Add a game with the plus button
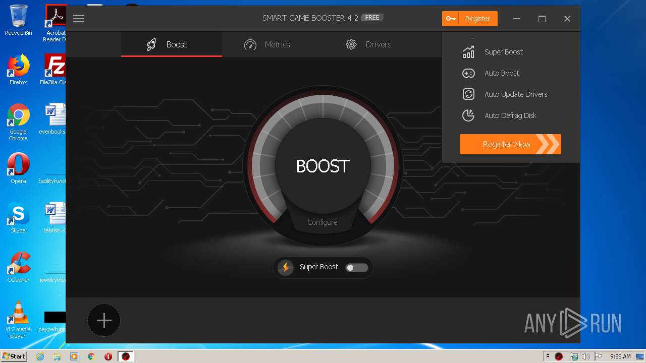646x363 pixels. click(x=104, y=320)
